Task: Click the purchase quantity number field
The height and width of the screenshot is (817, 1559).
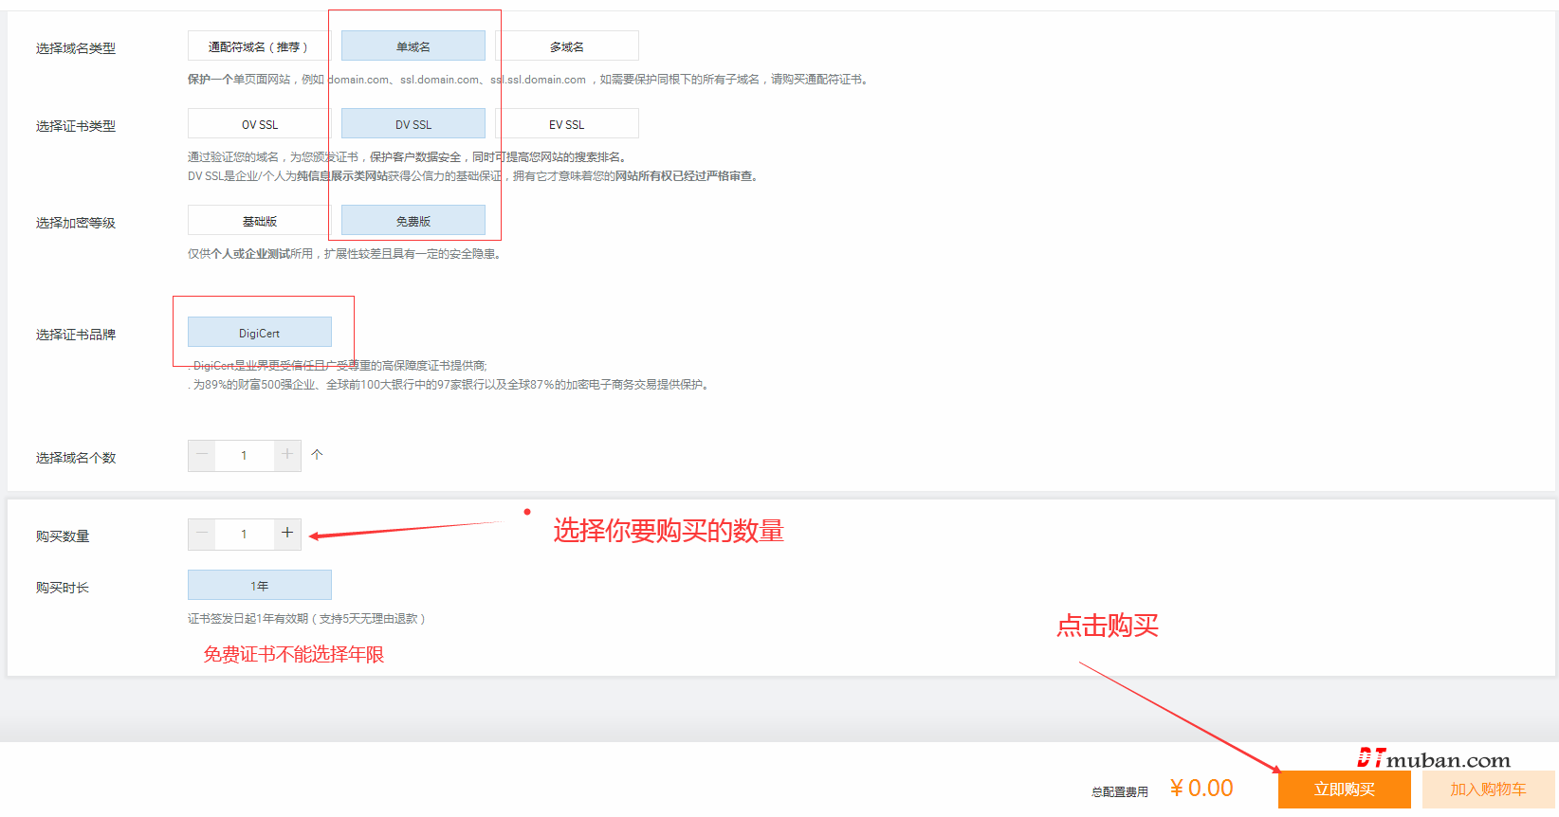Action: (x=244, y=535)
